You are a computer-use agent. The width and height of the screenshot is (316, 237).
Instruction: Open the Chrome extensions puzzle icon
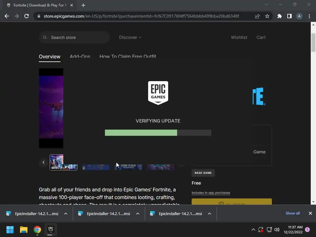click(x=280, y=16)
